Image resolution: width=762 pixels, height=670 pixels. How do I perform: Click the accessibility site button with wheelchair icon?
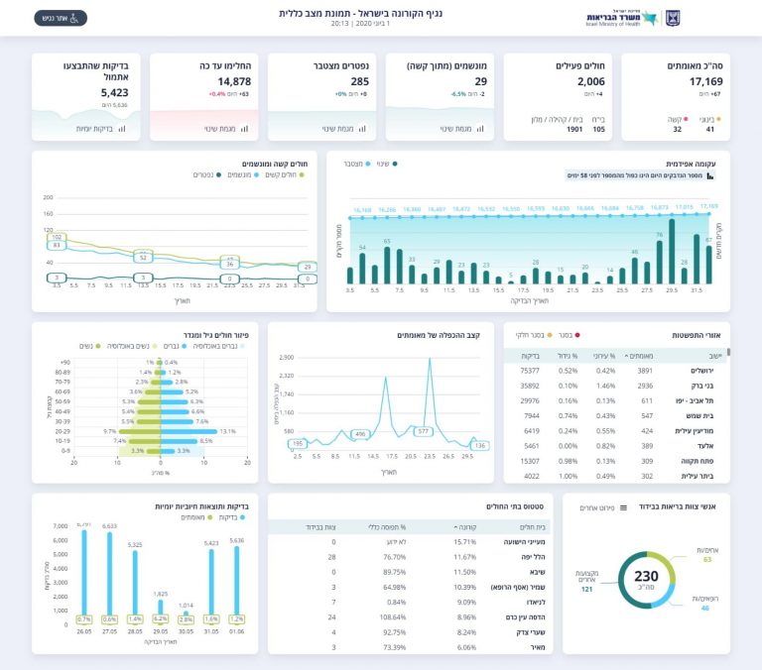(61, 18)
